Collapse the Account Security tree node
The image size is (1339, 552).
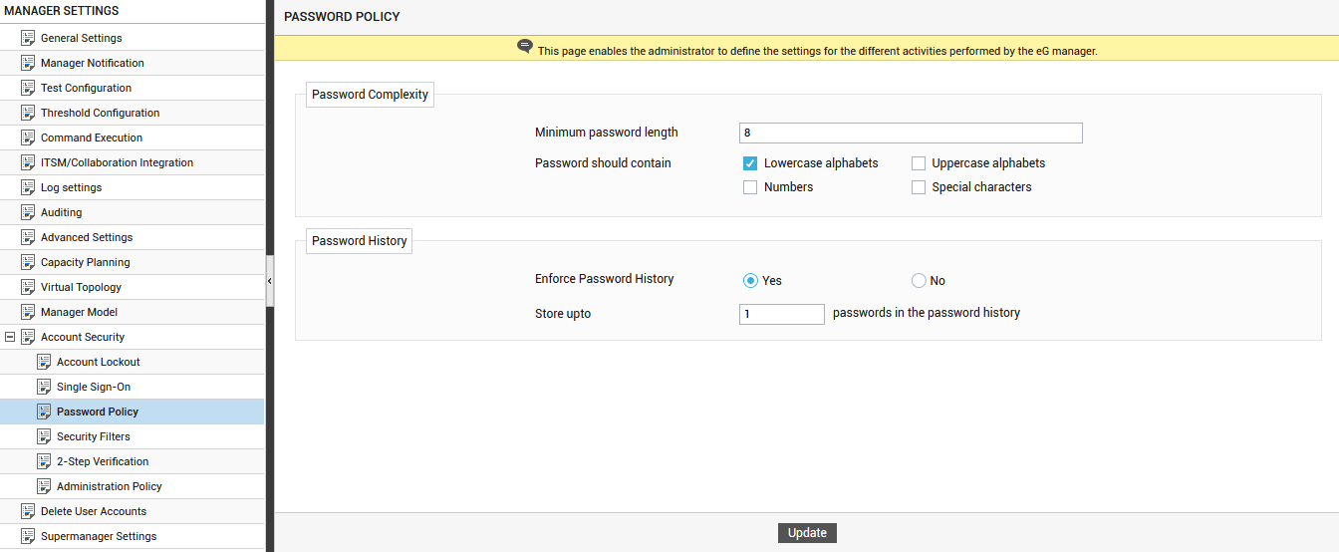coord(10,337)
